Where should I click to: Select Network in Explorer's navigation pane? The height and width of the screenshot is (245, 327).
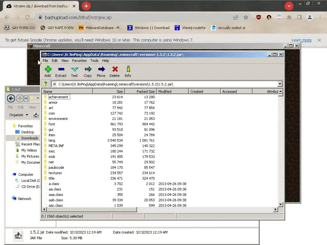(x=24, y=198)
